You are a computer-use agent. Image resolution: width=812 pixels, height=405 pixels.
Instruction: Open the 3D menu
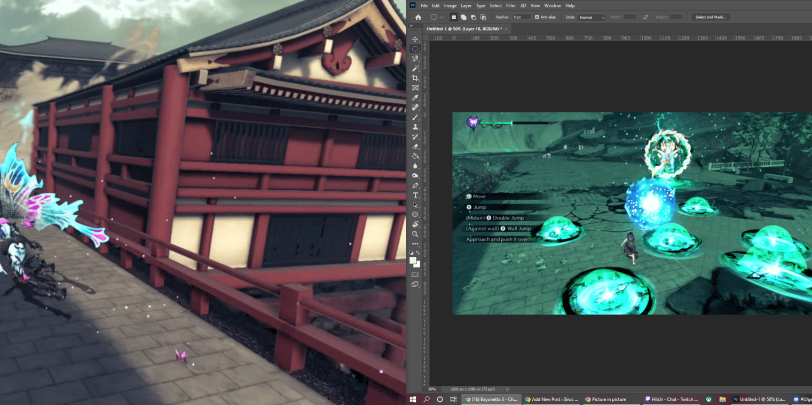click(523, 5)
